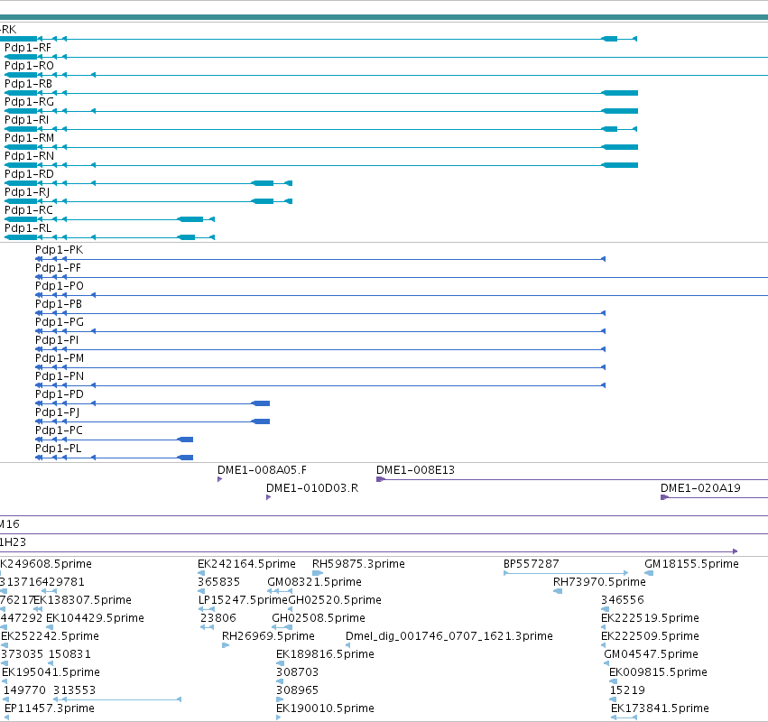Click the 346556 feature label
The width and height of the screenshot is (768, 722).
(623, 600)
